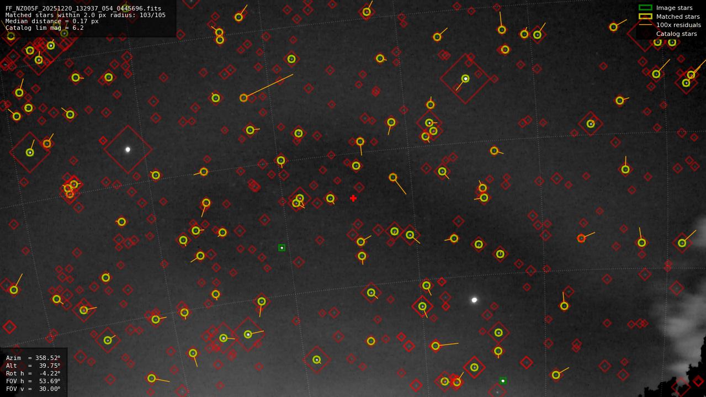Select the 'Catalog stars' legend label
This screenshot has width=706, height=397.
(676, 34)
